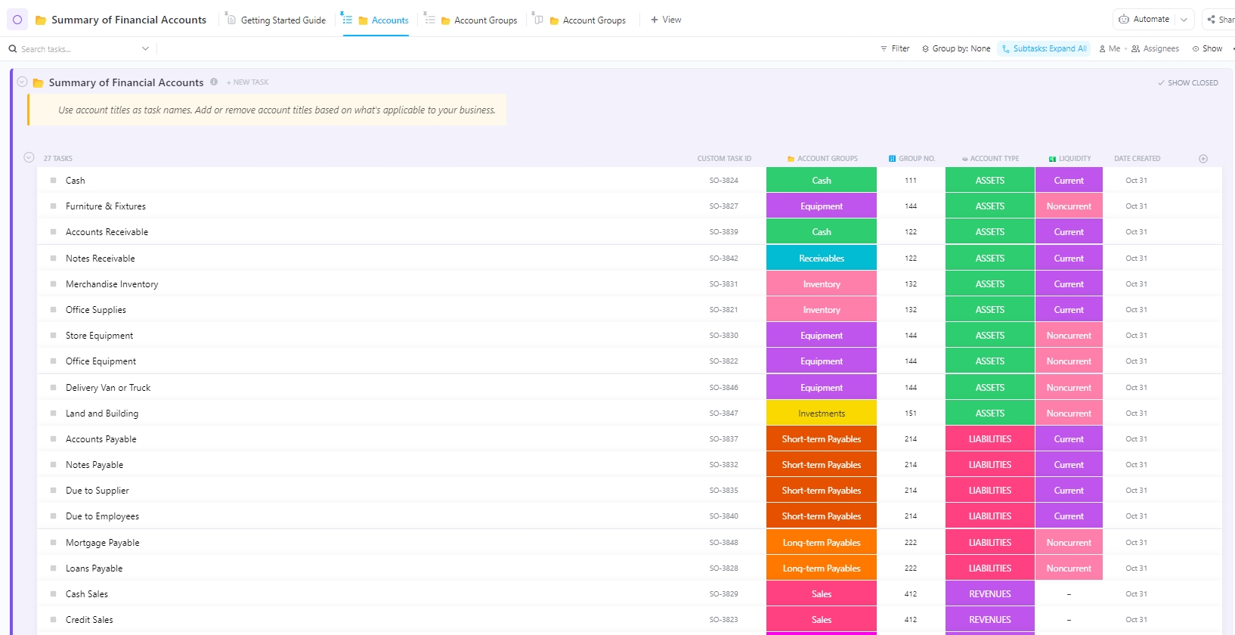Add a new view with + View
Viewport: 1235px width, 635px height.
(x=666, y=20)
